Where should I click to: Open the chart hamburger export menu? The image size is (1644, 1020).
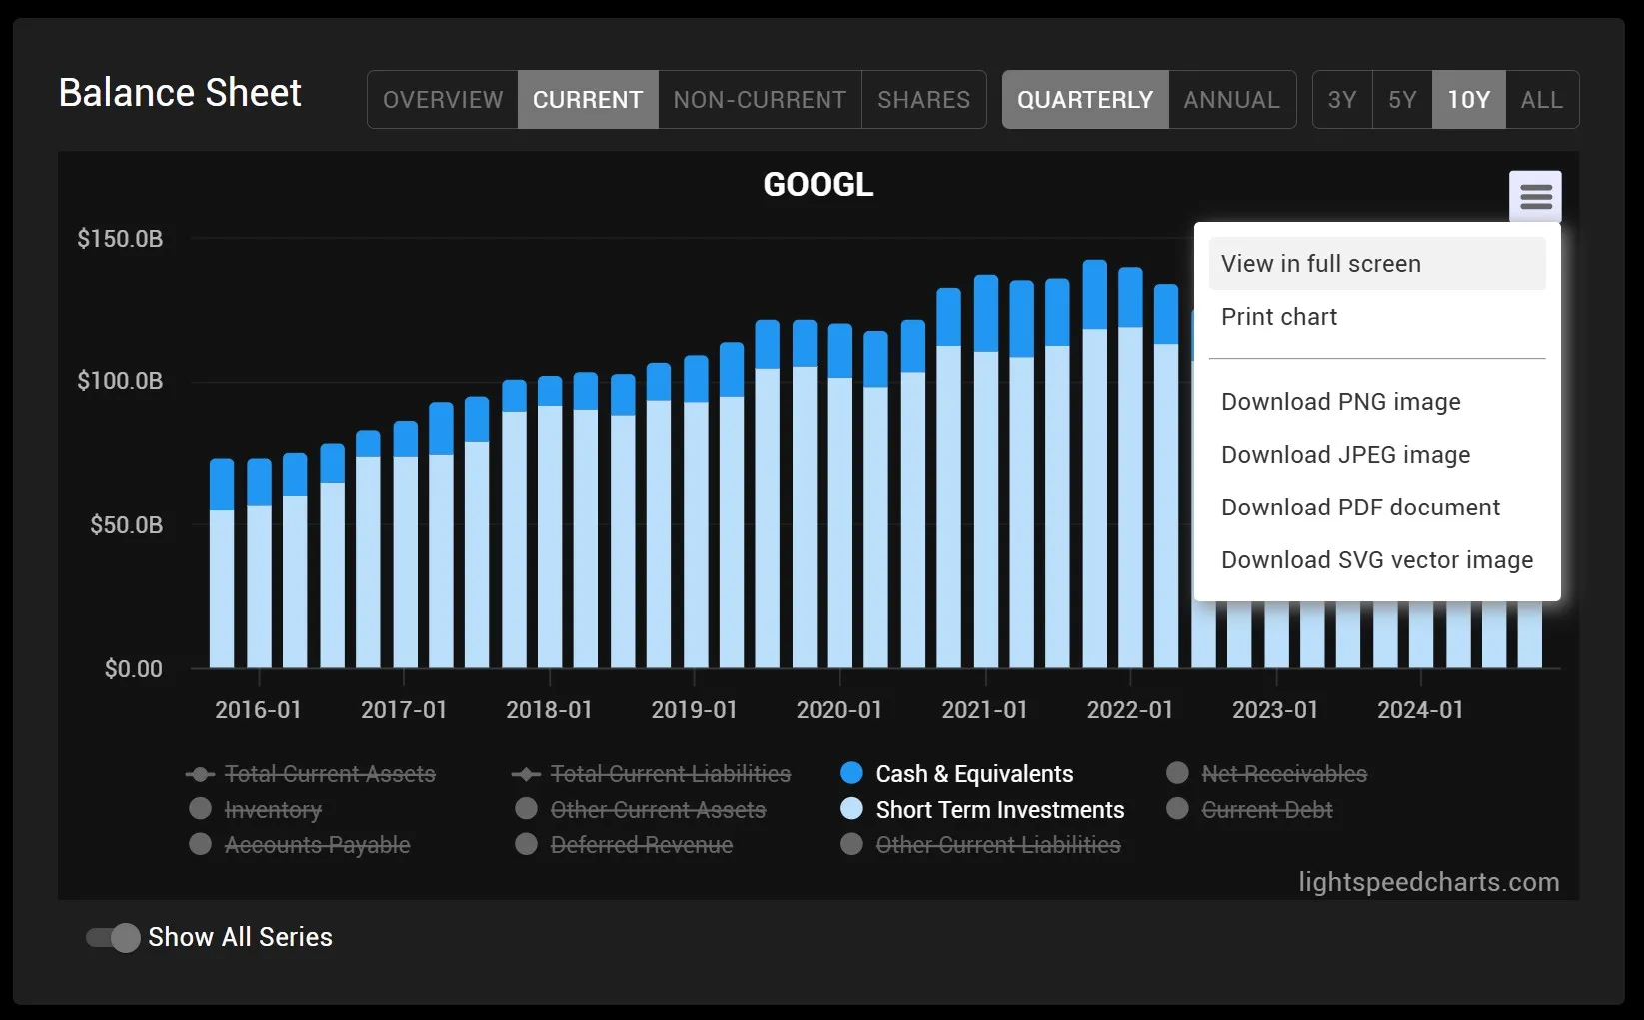pyautogui.click(x=1535, y=196)
